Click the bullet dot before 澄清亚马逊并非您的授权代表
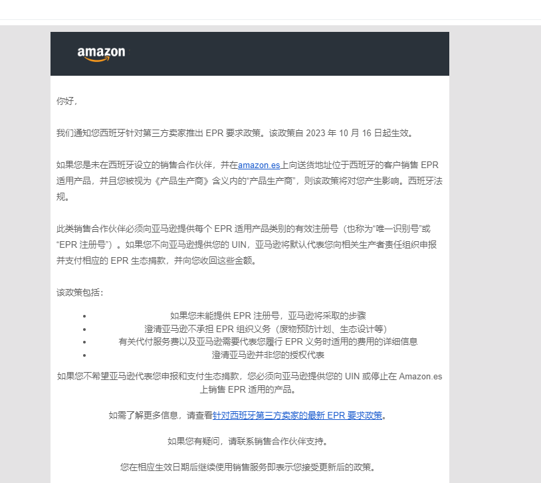The height and width of the screenshot is (483, 541). [84, 355]
